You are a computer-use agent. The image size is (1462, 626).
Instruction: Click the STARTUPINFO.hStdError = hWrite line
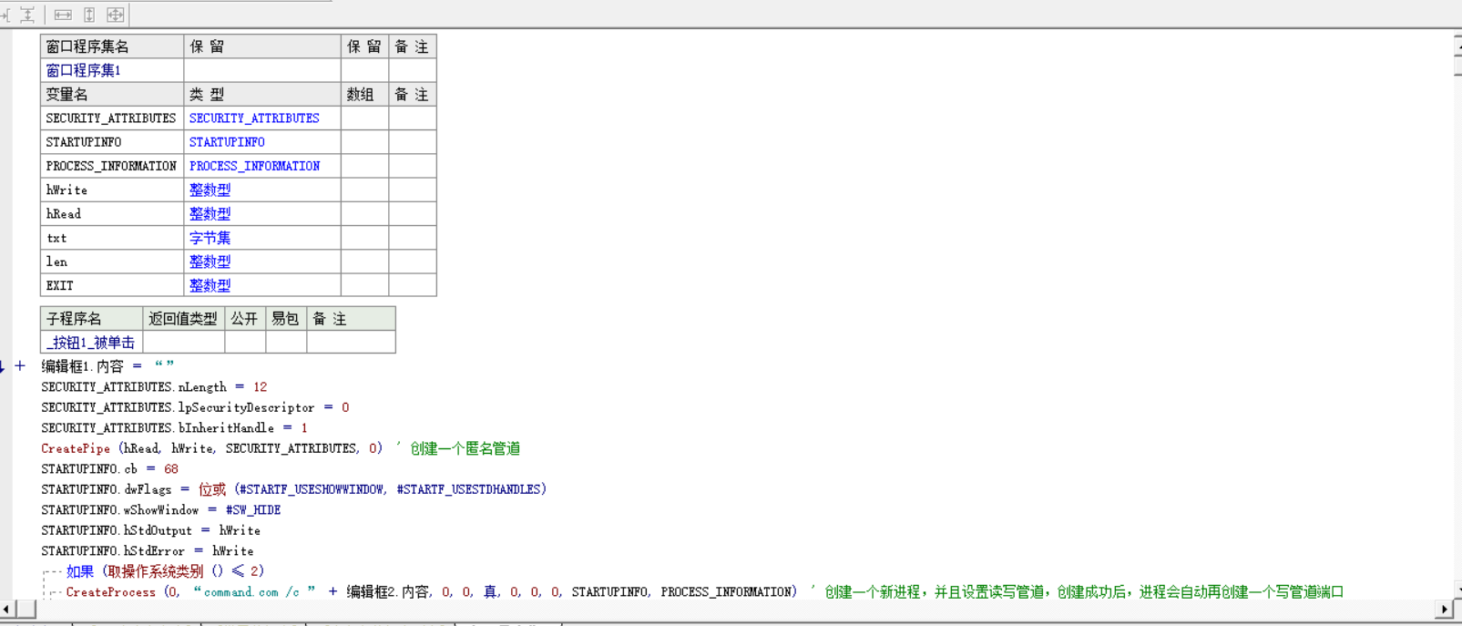148,551
